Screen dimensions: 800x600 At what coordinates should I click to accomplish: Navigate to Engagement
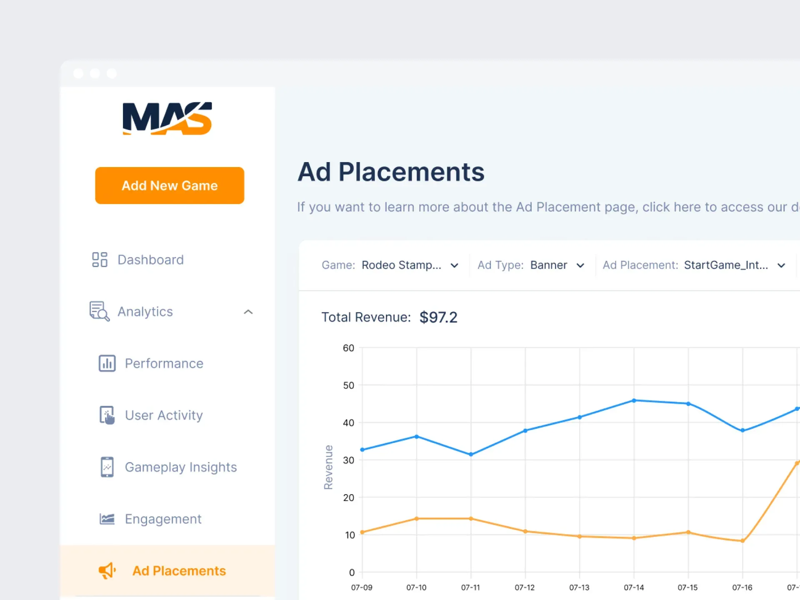[x=163, y=519]
